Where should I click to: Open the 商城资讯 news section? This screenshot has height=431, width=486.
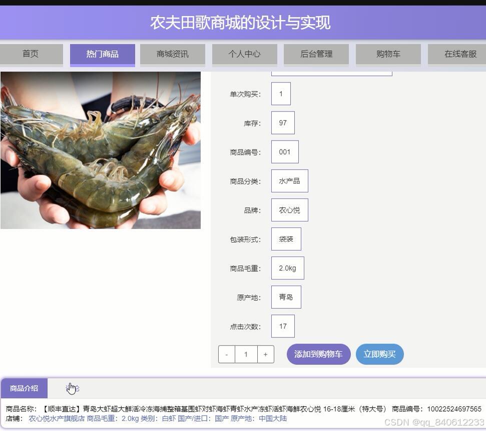tap(173, 54)
